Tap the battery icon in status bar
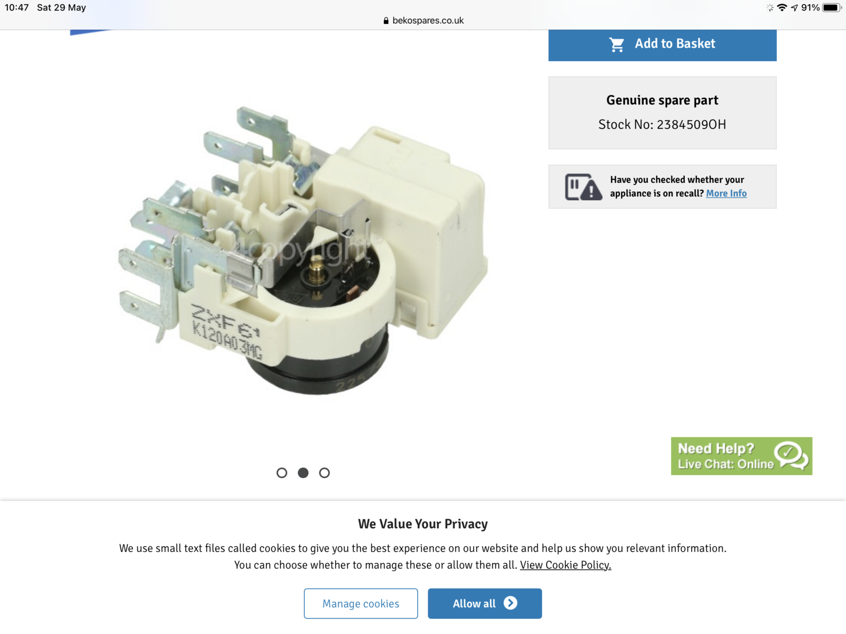Viewport: 846px width, 634px height. pyautogui.click(x=832, y=7)
